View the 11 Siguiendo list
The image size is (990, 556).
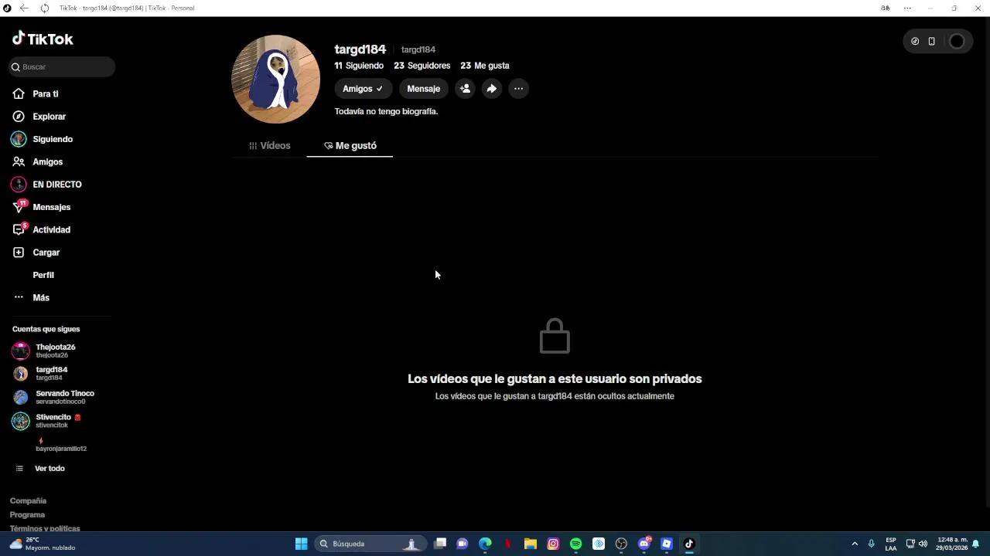[359, 66]
